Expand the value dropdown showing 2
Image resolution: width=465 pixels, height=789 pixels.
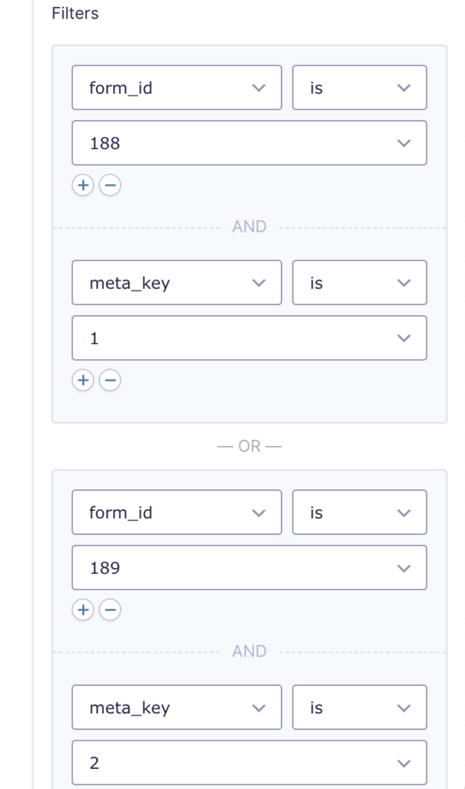point(249,762)
